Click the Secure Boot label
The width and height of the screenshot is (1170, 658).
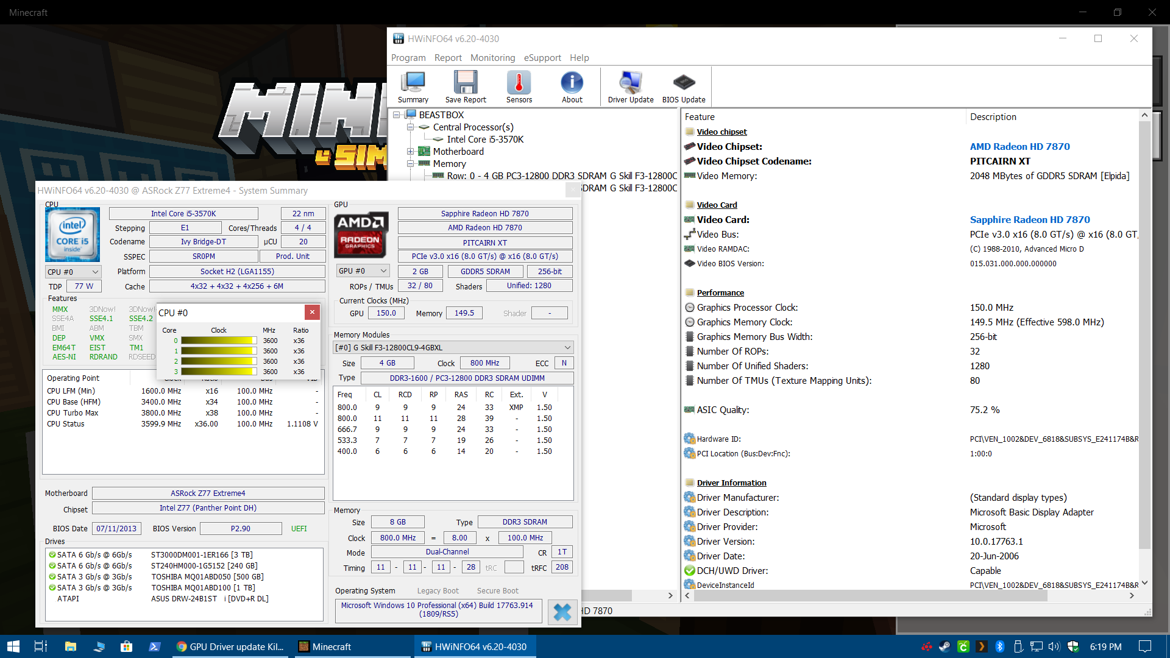[497, 591]
